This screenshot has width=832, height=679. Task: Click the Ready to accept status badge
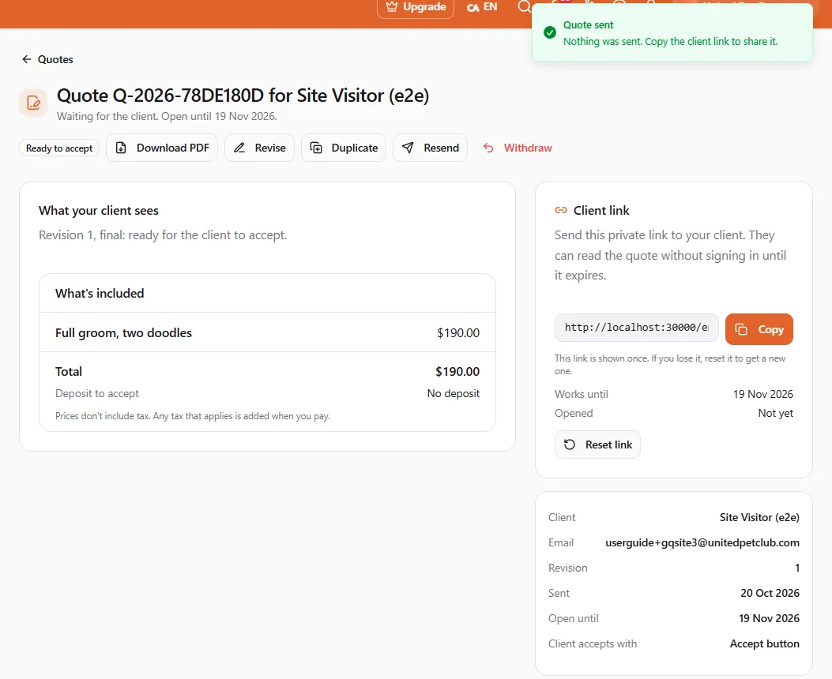click(59, 148)
